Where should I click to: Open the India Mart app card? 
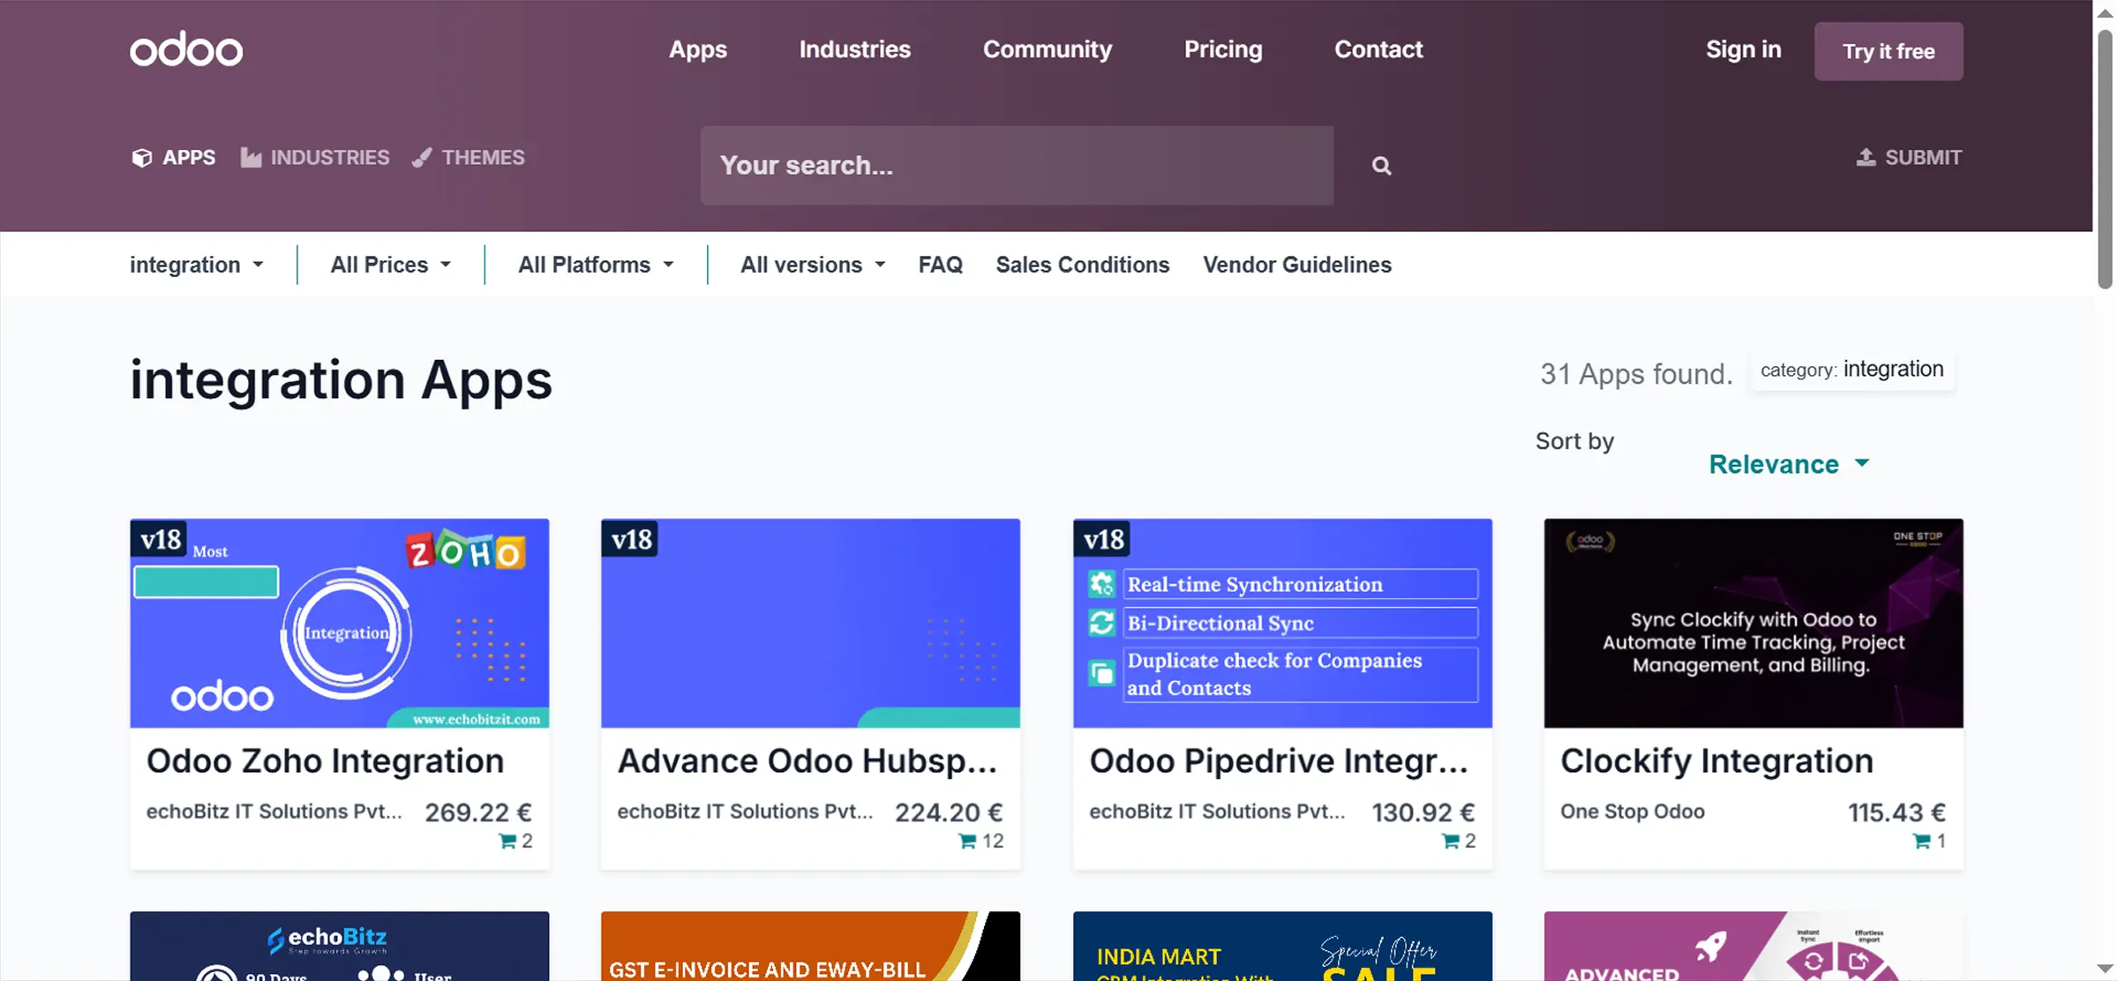(1282, 946)
